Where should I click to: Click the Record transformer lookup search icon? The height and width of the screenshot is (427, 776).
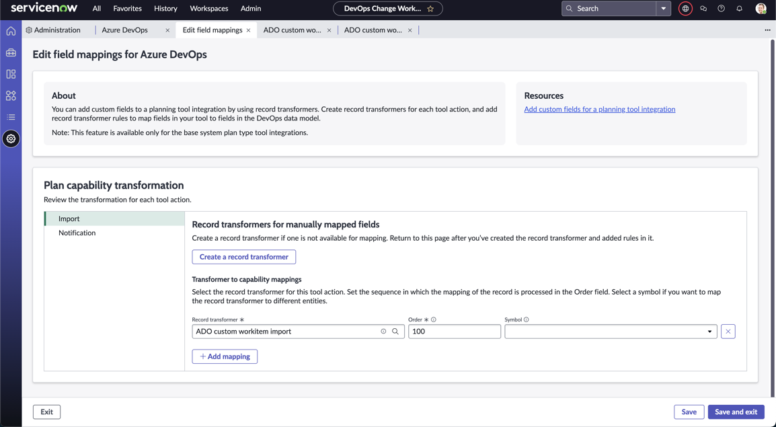point(395,332)
